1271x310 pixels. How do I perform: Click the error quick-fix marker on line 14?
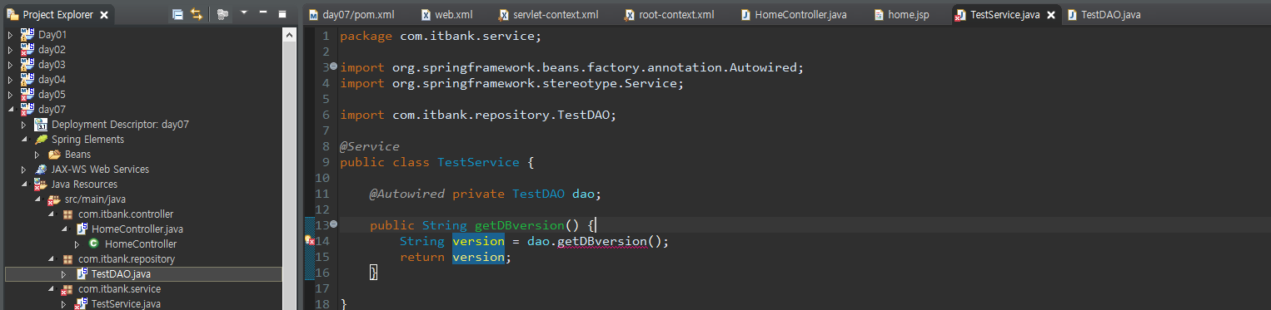310,241
